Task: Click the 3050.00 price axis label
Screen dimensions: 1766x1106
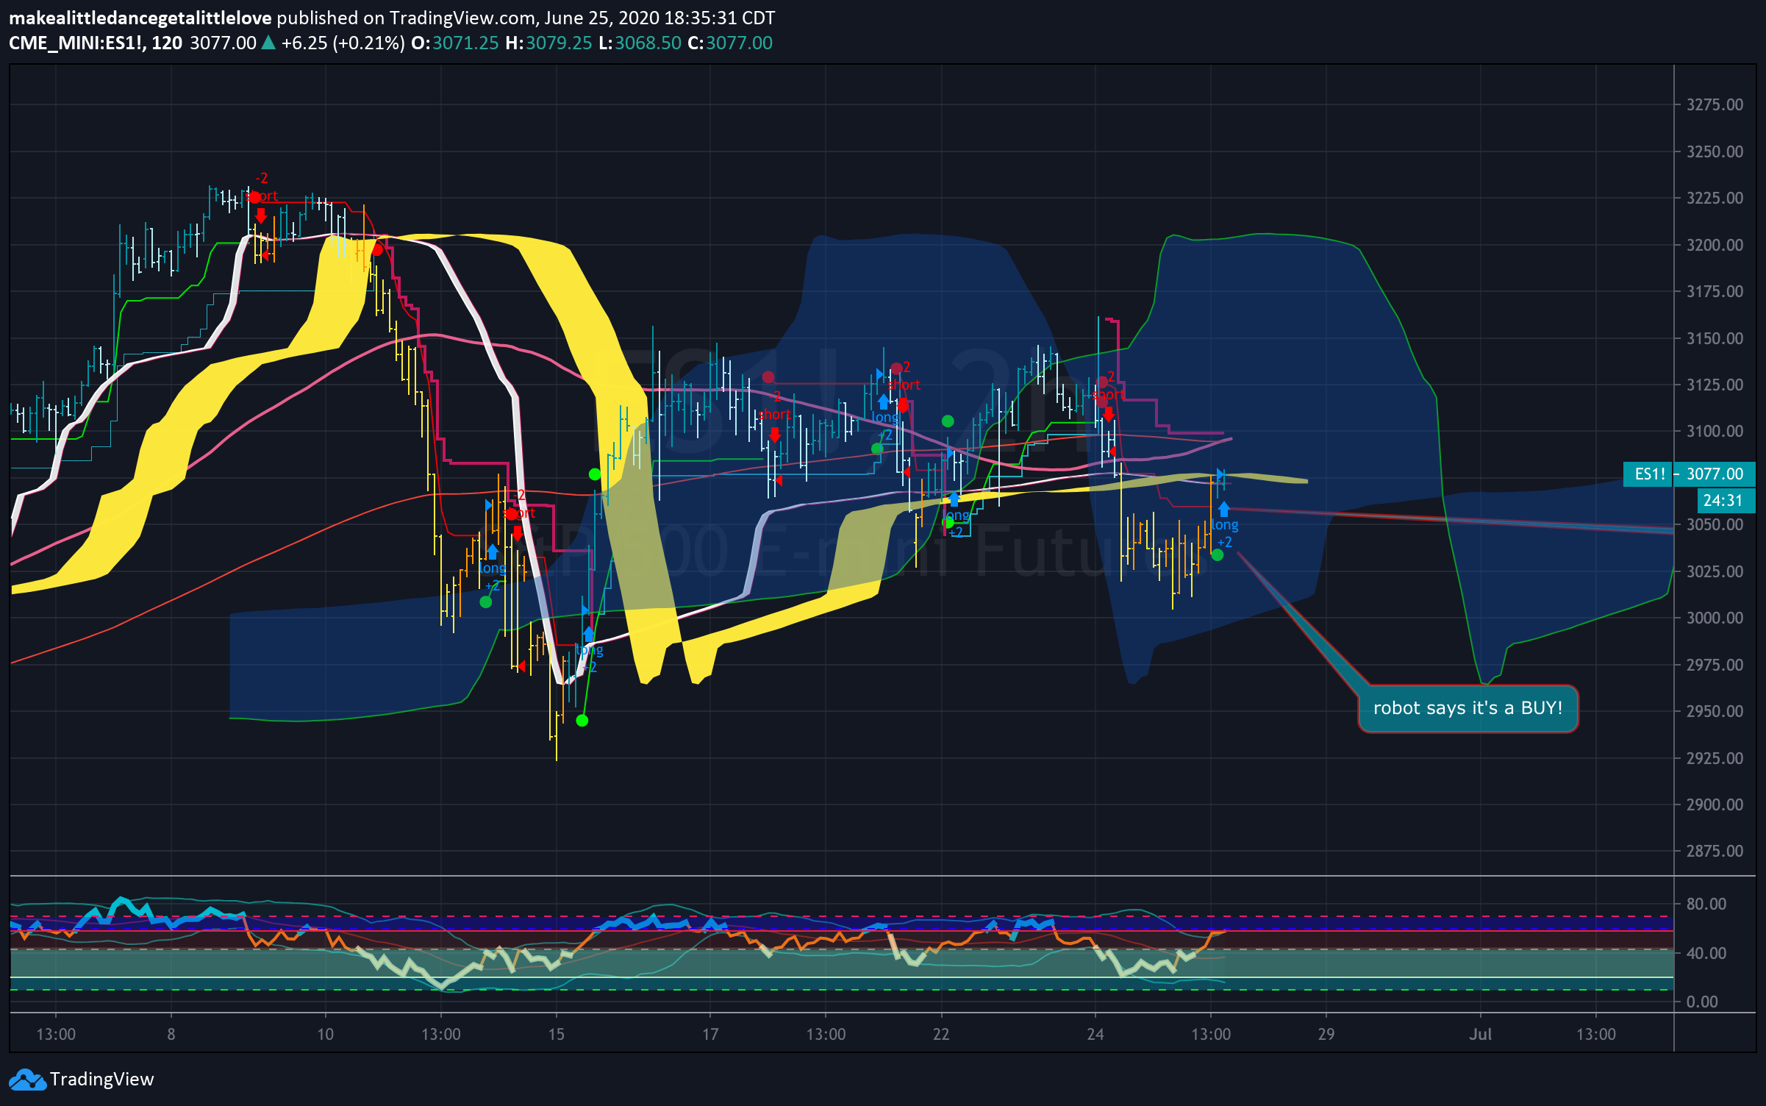Action: point(1715,524)
